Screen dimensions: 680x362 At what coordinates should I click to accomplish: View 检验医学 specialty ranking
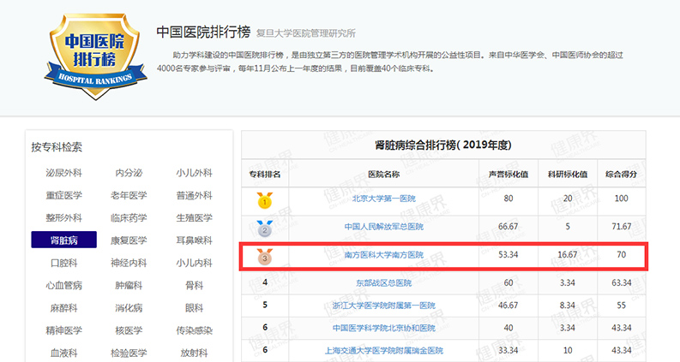coord(129,353)
